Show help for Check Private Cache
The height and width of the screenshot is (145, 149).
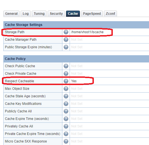pyautogui.click(x=66, y=74)
